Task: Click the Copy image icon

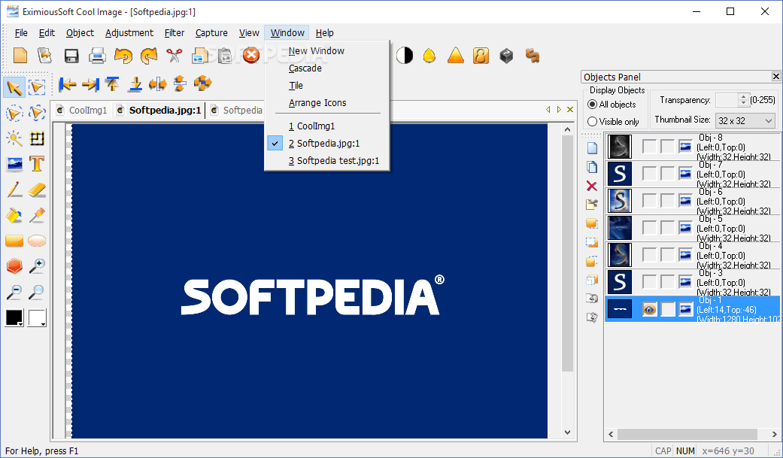Action: pyautogui.click(x=200, y=56)
